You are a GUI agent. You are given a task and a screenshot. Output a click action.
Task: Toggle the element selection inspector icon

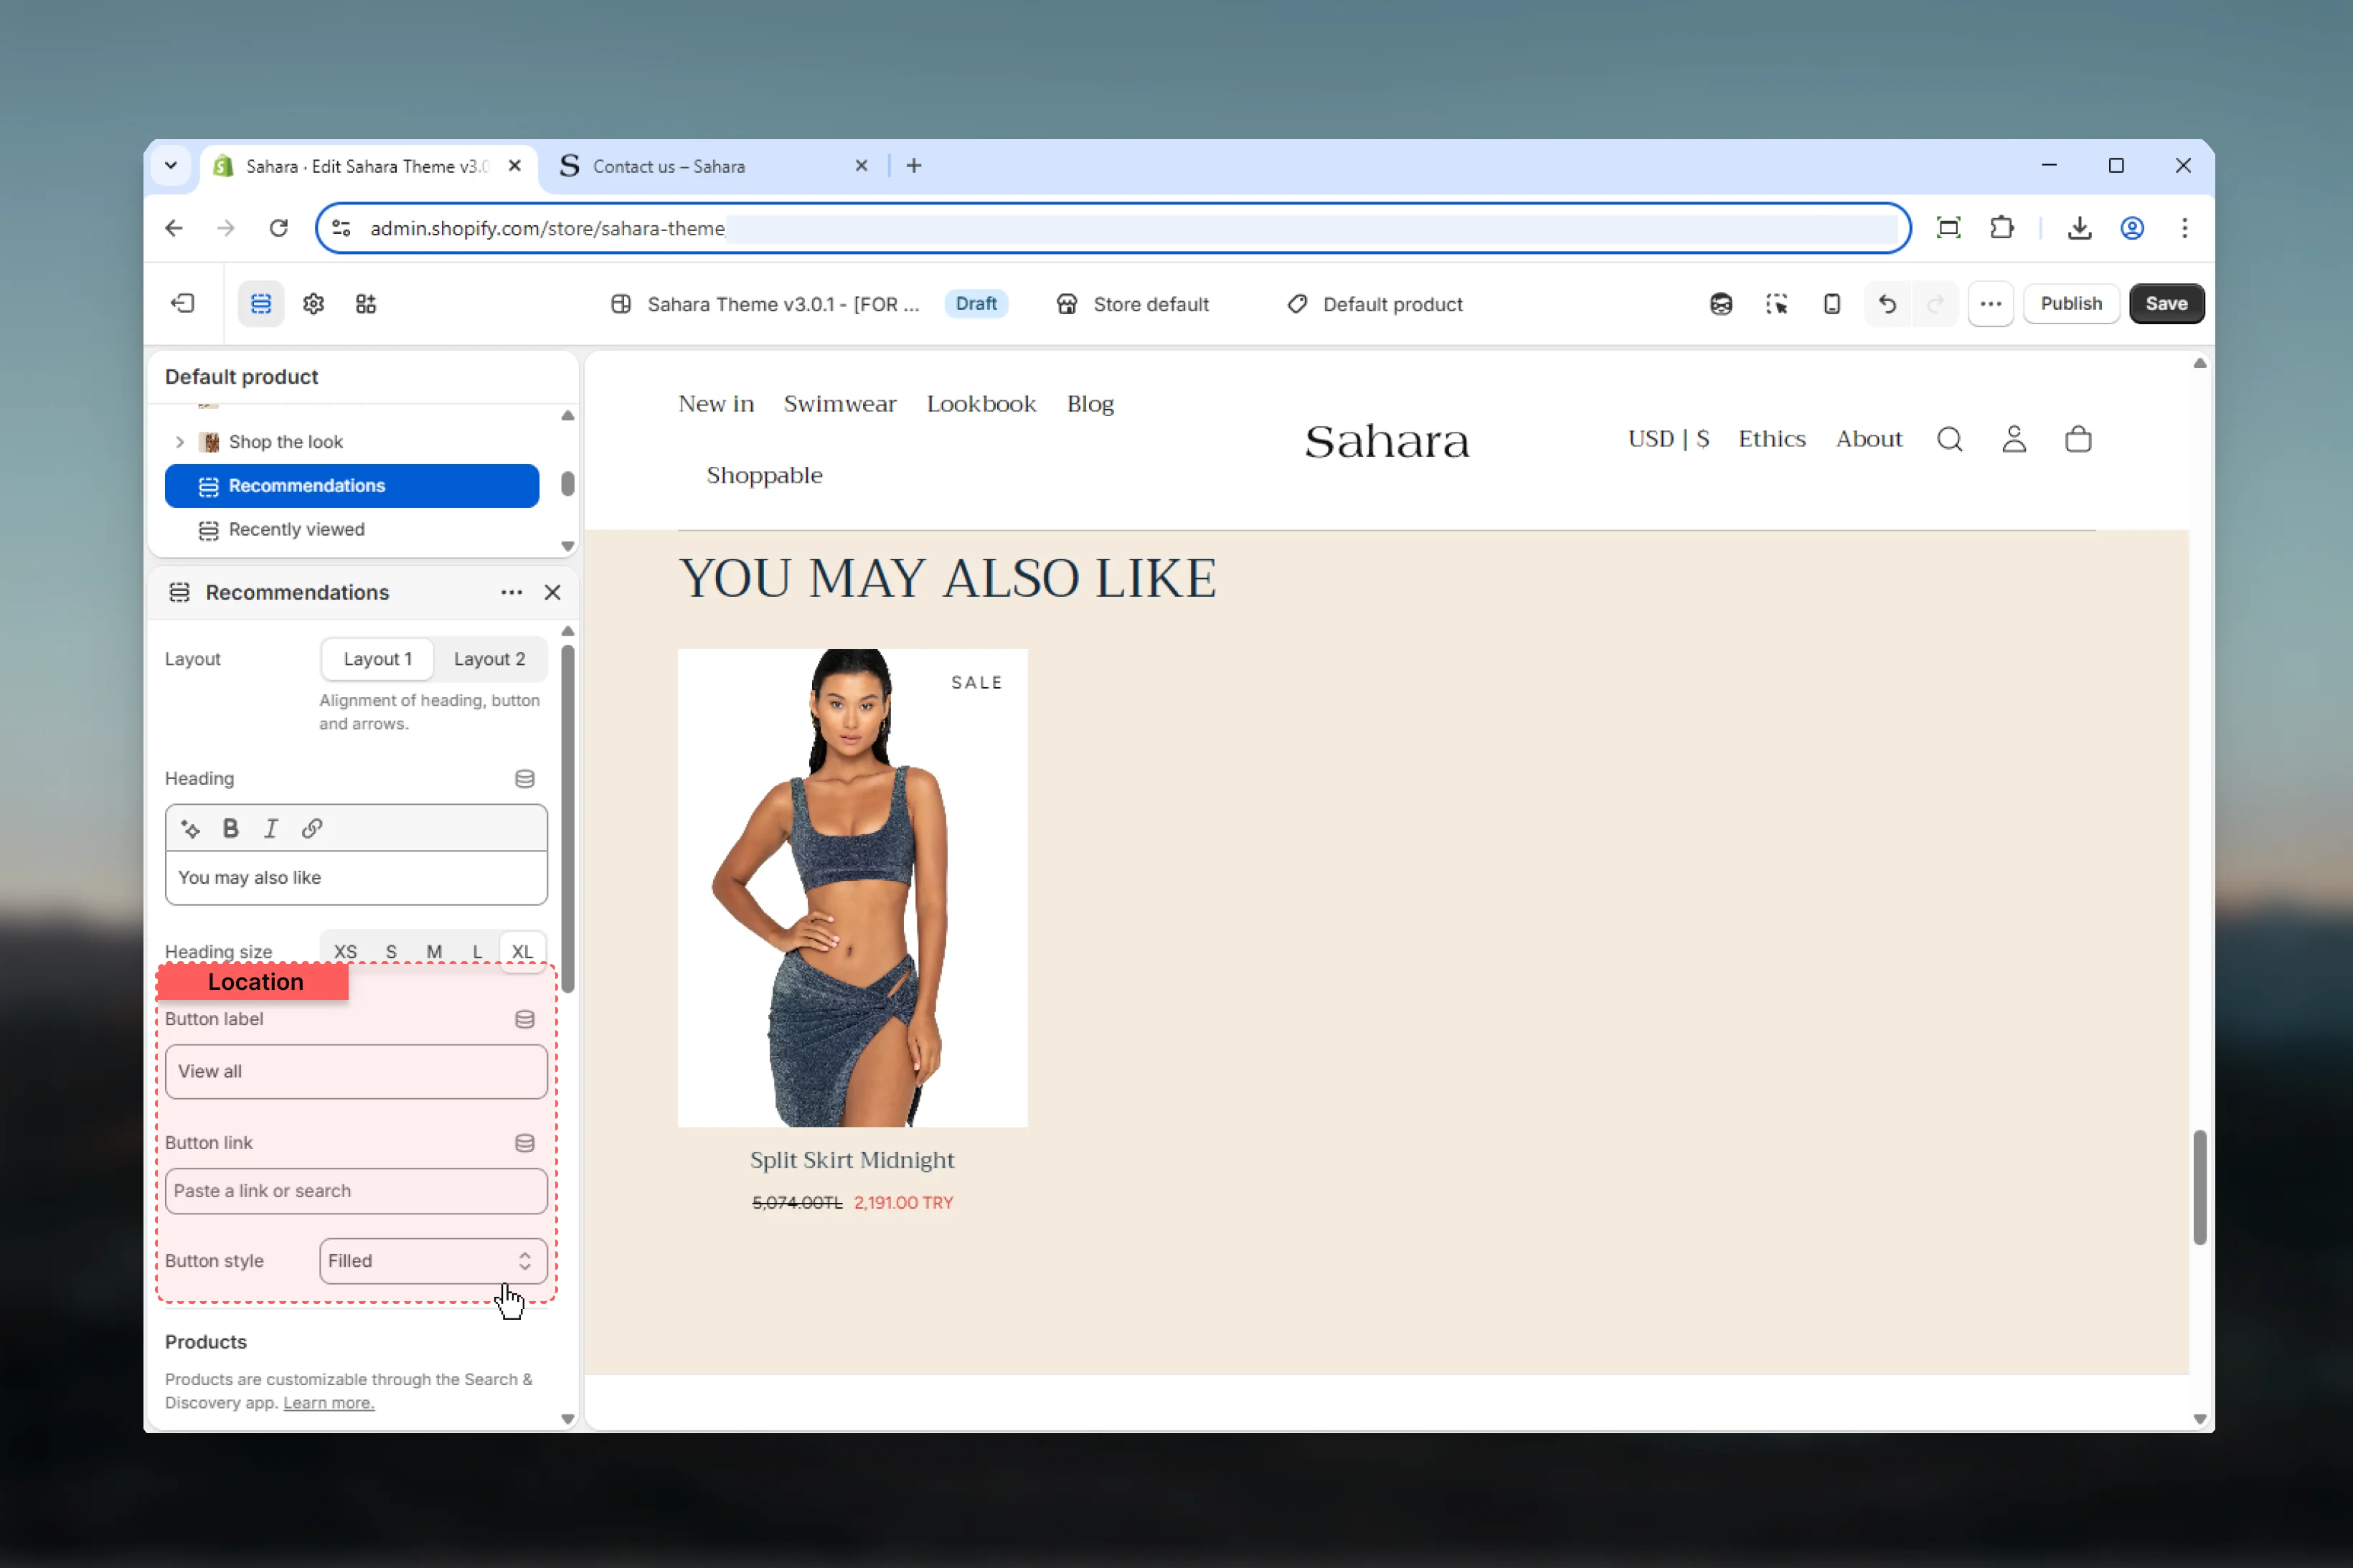(x=1776, y=303)
